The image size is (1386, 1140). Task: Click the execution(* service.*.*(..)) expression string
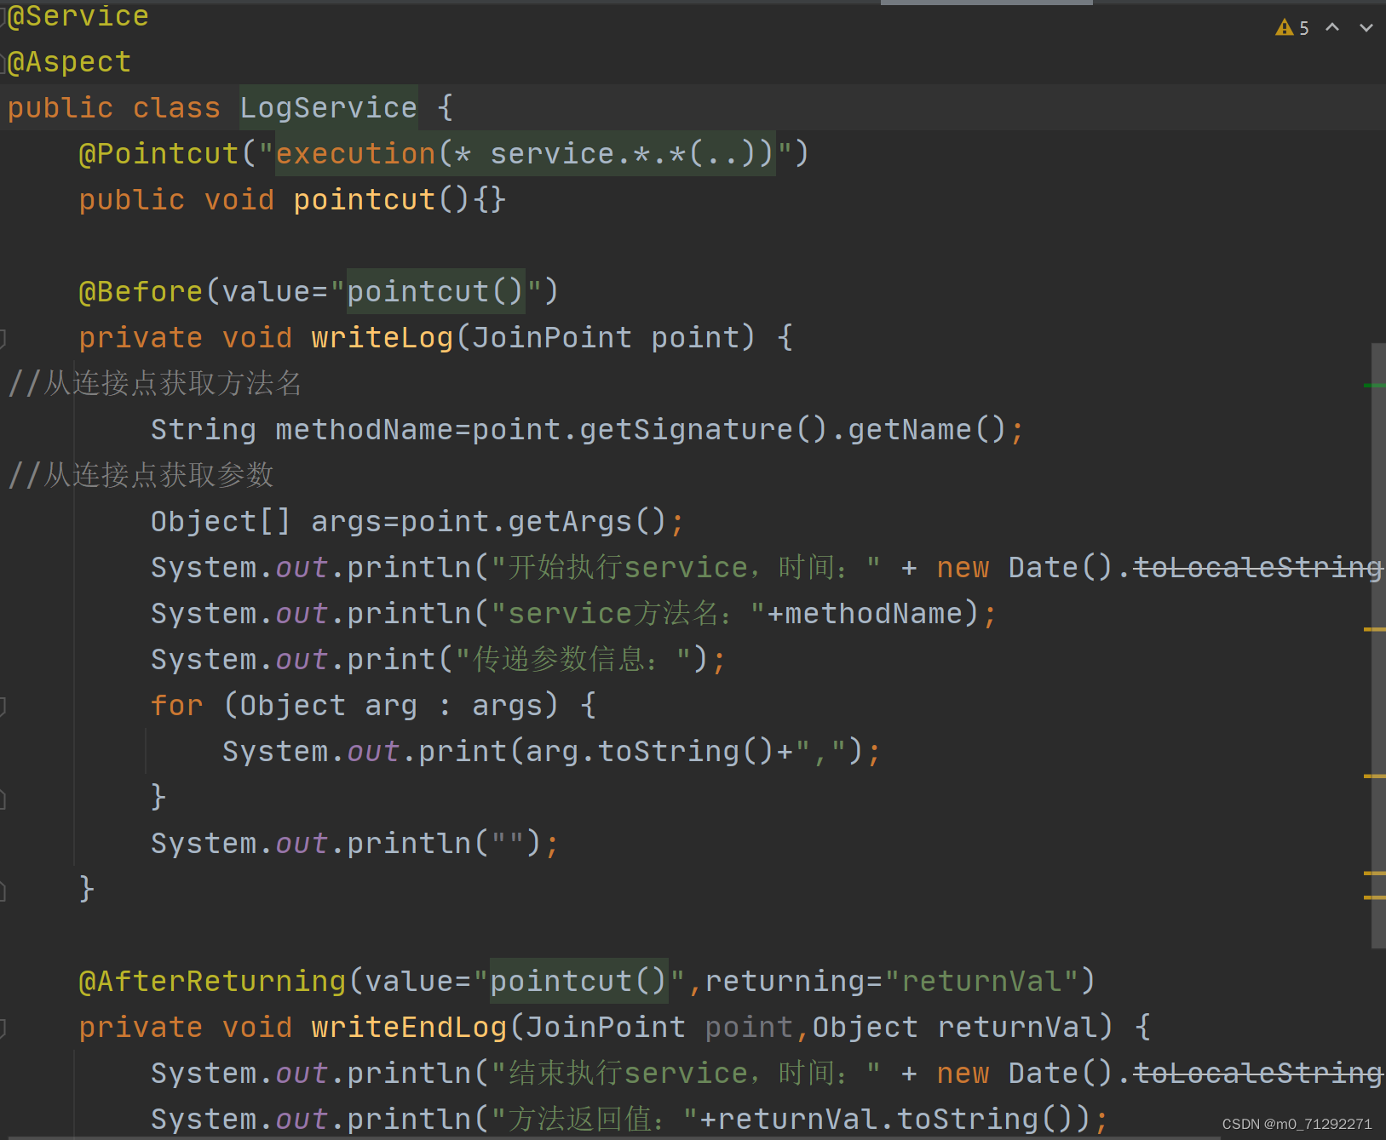click(525, 154)
